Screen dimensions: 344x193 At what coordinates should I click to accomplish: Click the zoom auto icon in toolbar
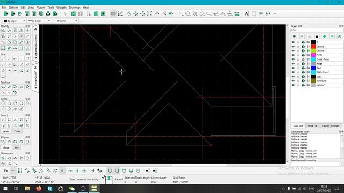click(x=149, y=14)
